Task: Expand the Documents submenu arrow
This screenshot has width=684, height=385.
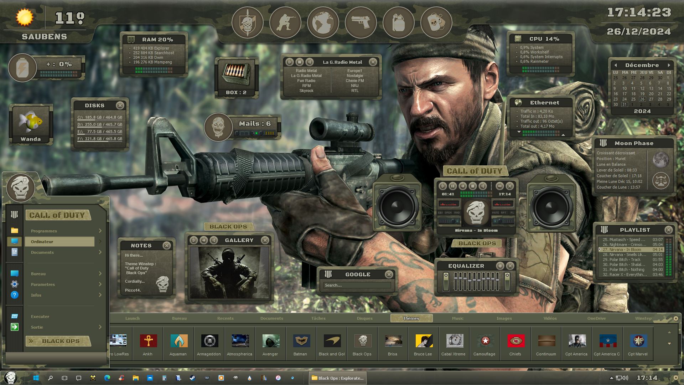Action: (100, 252)
